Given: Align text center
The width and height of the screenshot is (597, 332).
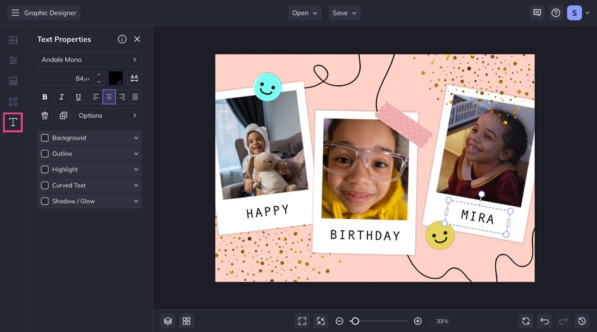Looking at the screenshot, I should [109, 97].
